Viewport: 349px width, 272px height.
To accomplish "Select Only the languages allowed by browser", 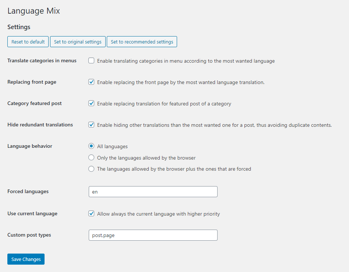I will (91, 157).
